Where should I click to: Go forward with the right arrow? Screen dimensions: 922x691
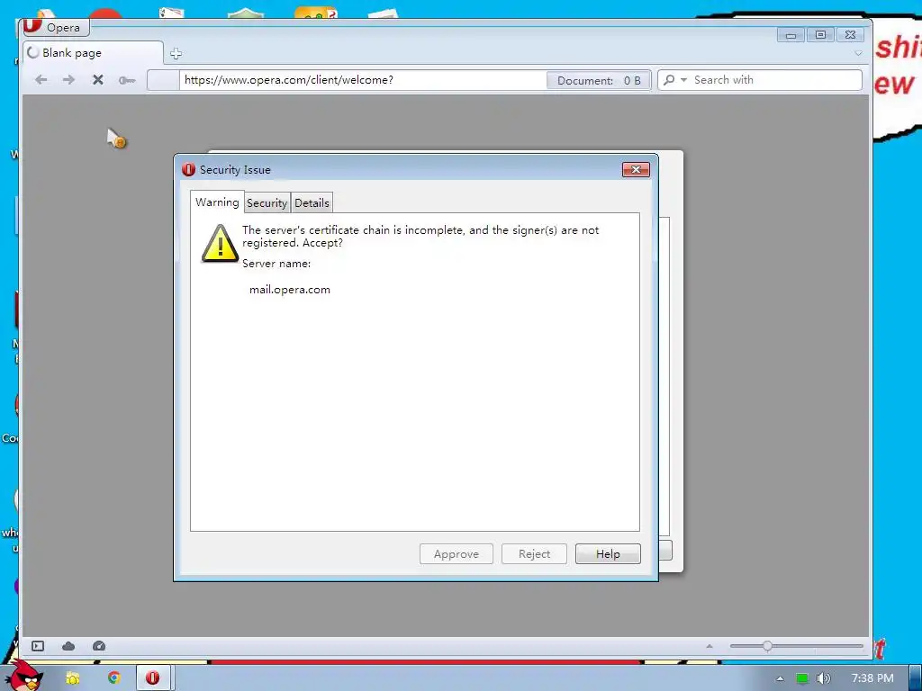pyautogui.click(x=68, y=79)
